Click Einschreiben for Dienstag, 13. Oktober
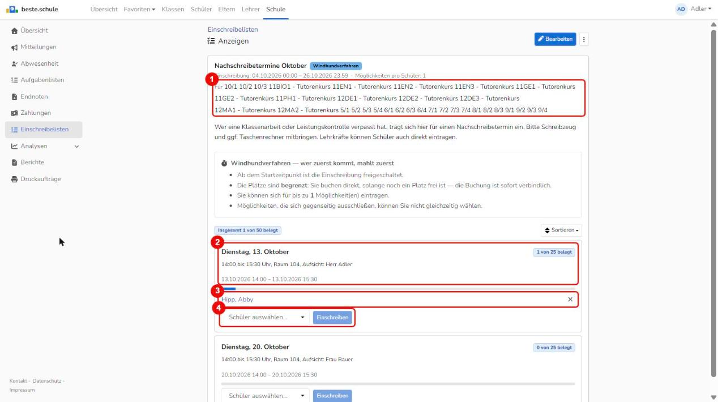 [x=332, y=318]
